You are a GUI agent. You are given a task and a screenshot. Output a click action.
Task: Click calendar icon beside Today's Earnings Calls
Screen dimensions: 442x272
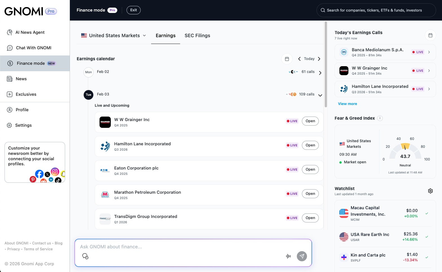[430, 35]
